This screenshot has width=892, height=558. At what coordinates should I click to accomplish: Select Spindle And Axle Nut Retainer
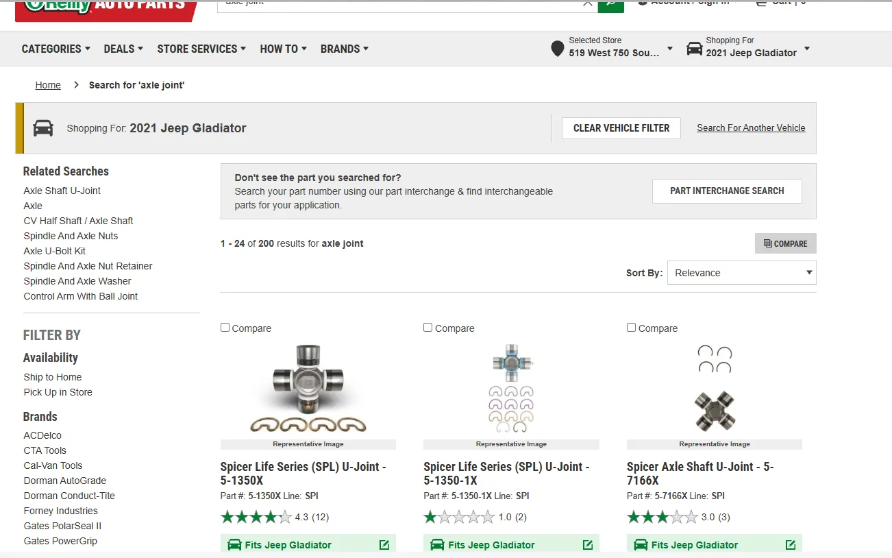(x=88, y=266)
